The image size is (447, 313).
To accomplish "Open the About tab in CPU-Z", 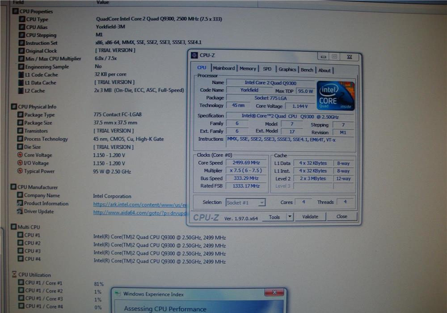I will (x=325, y=70).
